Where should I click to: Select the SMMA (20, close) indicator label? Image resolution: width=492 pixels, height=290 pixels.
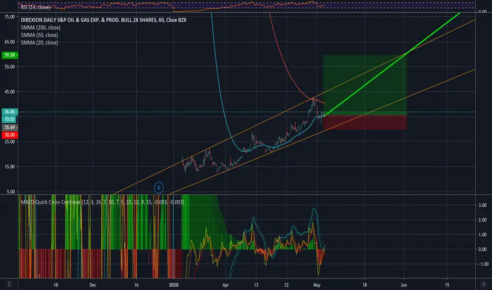(39, 43)
